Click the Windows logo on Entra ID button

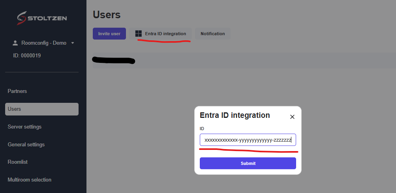(138, 34)
